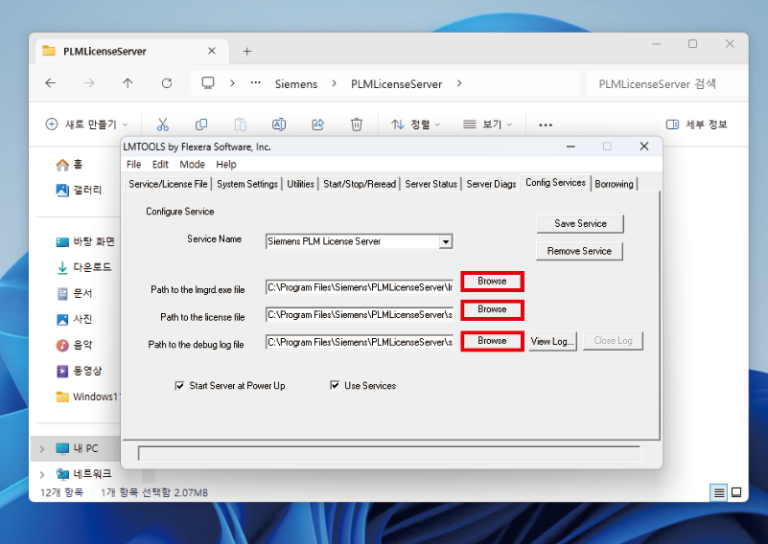Browse for the license file path
Viewport: 768px width, 544px height.
pos(492,309)
